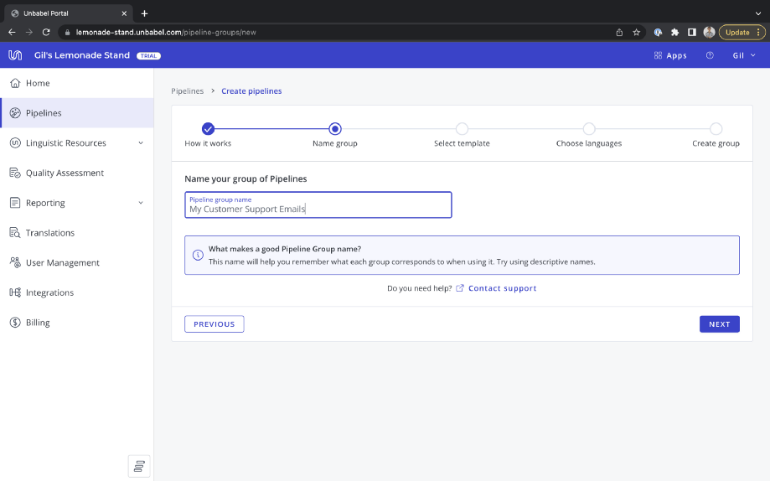Screen dimensions: 770x481
Task: Open the Apps grid menu
Action: point(670,55)
